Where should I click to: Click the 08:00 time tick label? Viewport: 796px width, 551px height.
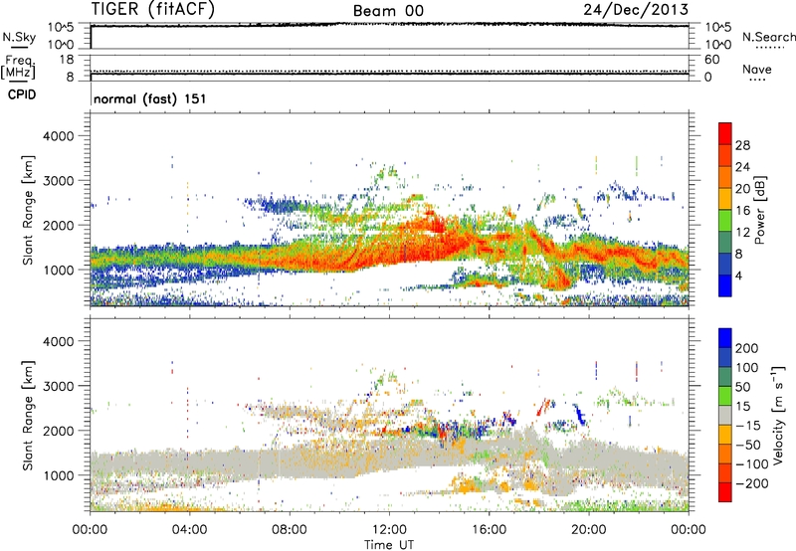290,530
